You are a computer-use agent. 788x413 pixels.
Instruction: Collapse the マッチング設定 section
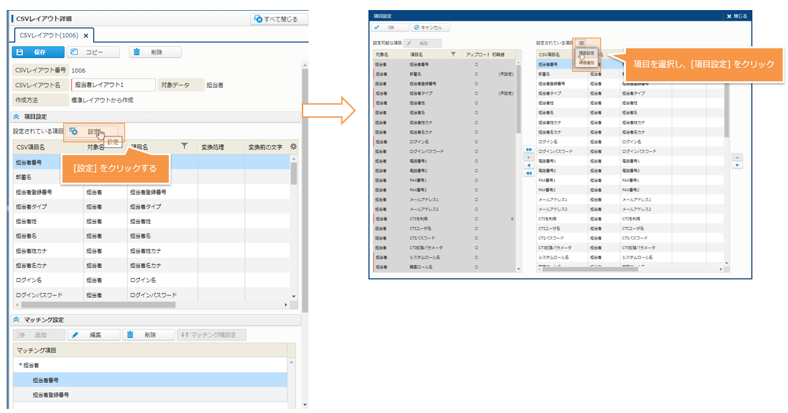[17, 320]
